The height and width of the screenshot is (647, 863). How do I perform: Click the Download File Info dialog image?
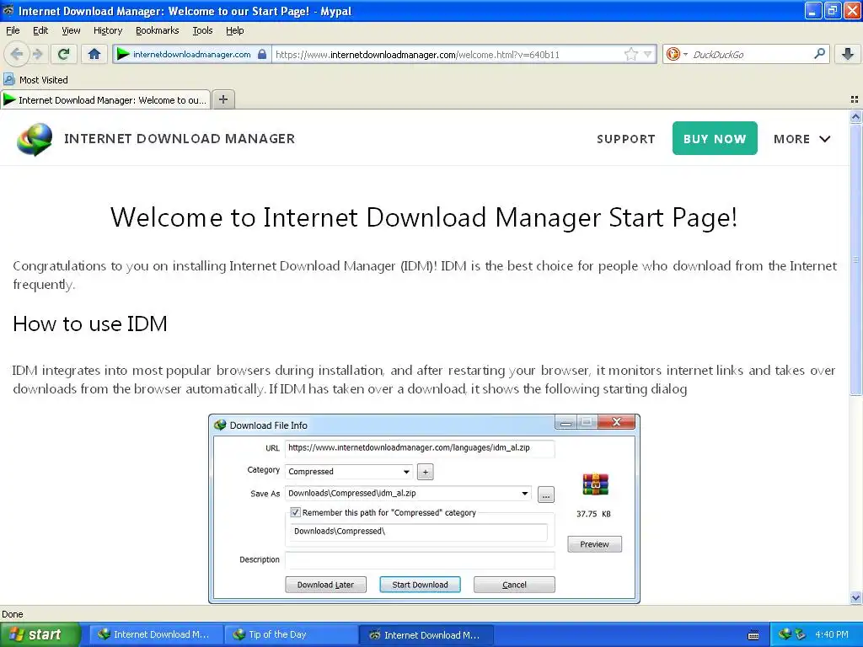[x=424, y=509]
